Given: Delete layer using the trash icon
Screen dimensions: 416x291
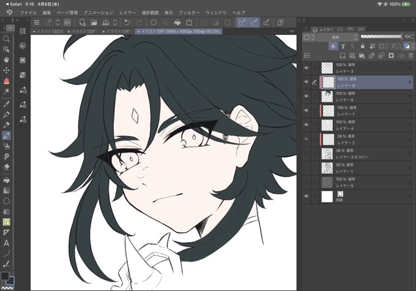Looking at the screenshot, I should tap(410, 56).
